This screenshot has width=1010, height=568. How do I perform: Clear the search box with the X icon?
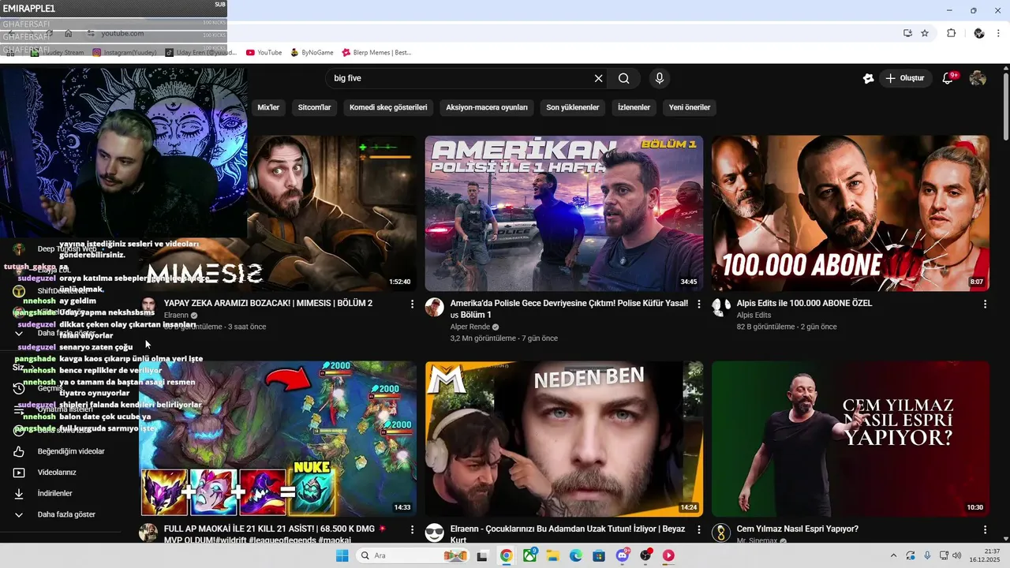(598, 78)
